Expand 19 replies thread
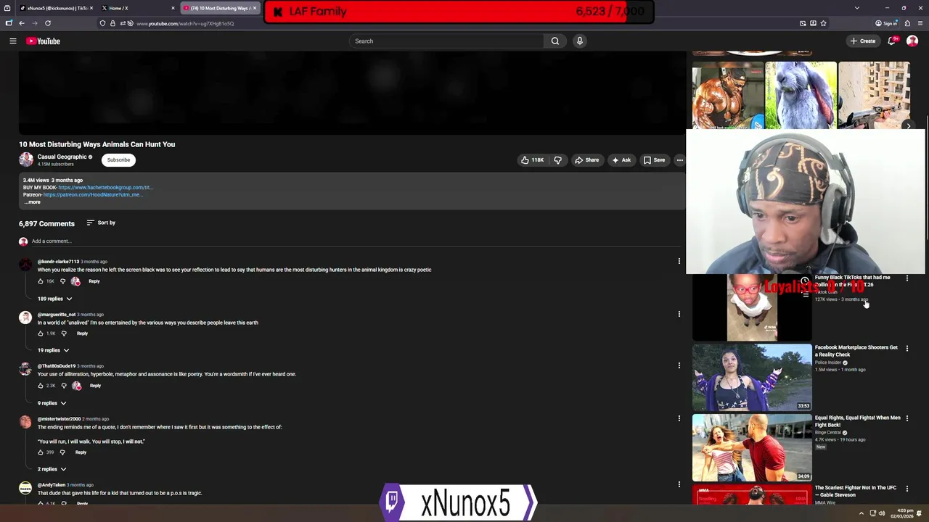This screenshot has width=929, height=522. [x=54, y=350]
